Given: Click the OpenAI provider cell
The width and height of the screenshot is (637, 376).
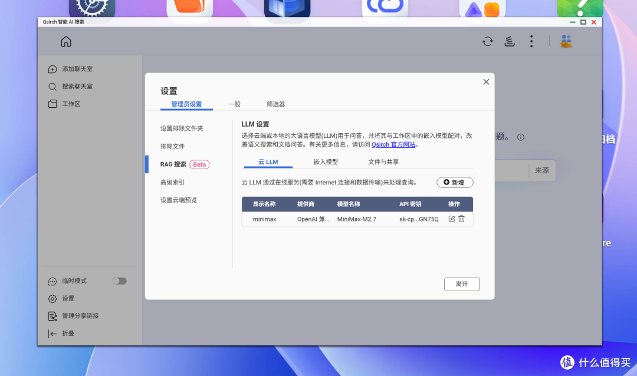Looking at the screenshot, I should (313, 219).
